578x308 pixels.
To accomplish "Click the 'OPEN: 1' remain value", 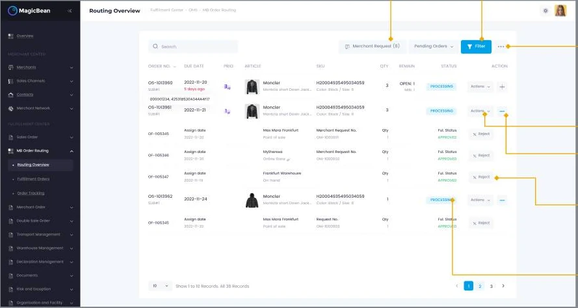I will 407,84.
